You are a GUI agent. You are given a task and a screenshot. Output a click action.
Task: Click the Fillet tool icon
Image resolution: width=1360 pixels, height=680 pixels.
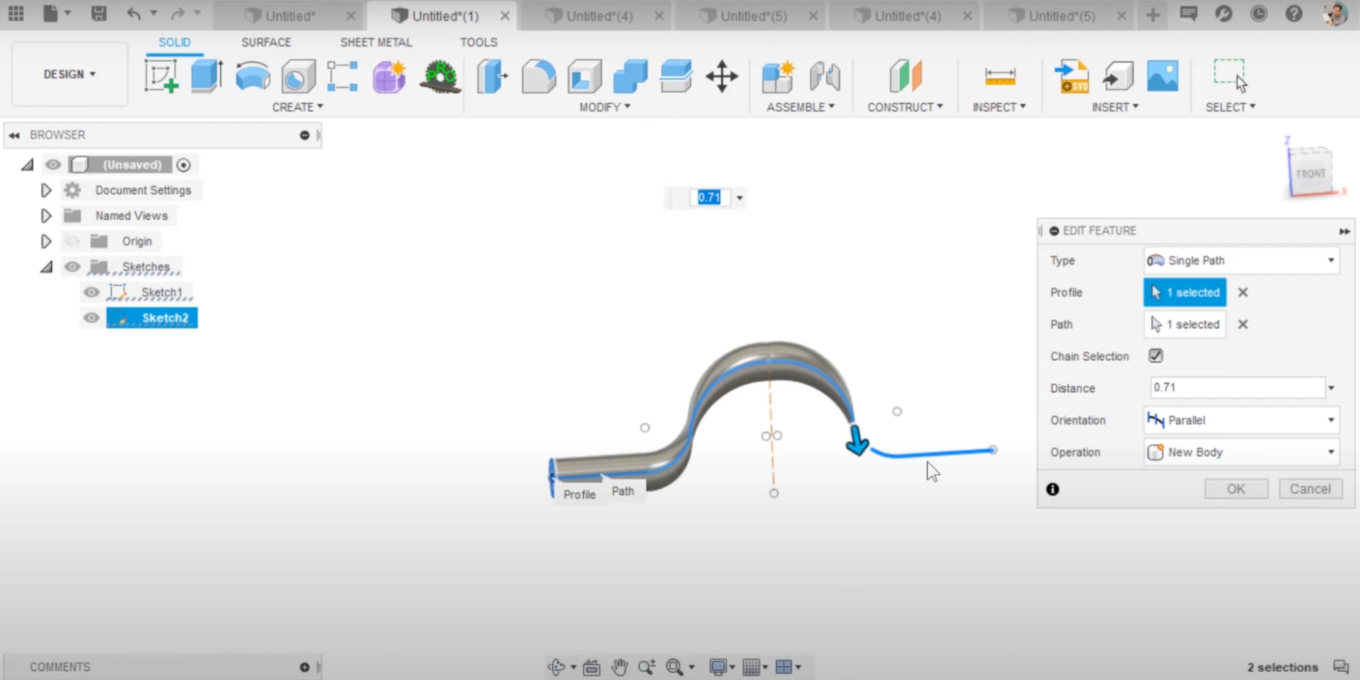[538, 76]
